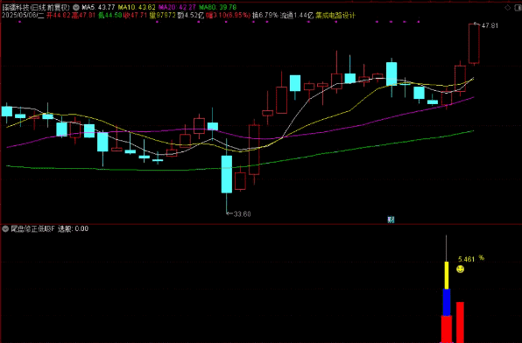Open the sub-chart indicator dropdown arrow

(x=5, y=228)
